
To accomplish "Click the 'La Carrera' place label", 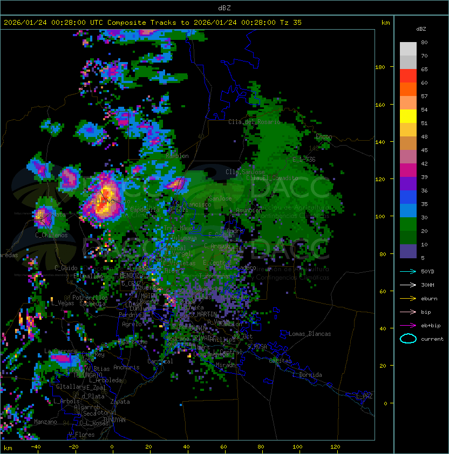I will click(60, 351).
